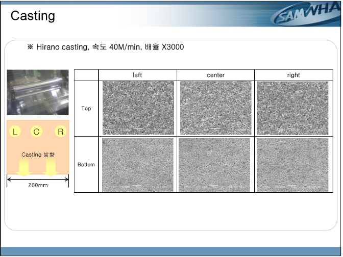Click the yellow L circle marker
The image size is (343, 257).
point(15,132)
